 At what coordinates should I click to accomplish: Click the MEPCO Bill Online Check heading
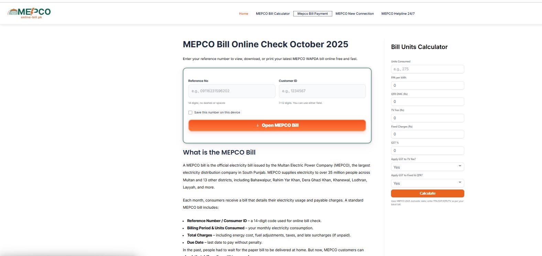click(x=265, y=45)
